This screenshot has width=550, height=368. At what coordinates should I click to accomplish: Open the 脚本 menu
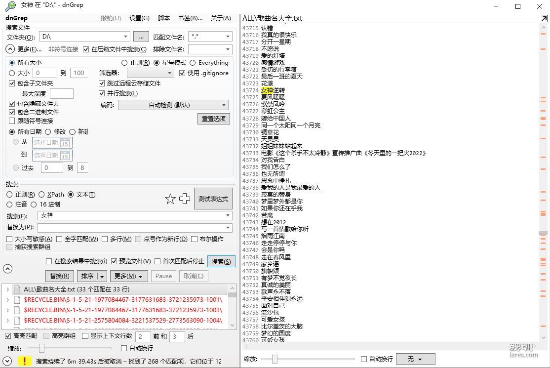[164, 18]
